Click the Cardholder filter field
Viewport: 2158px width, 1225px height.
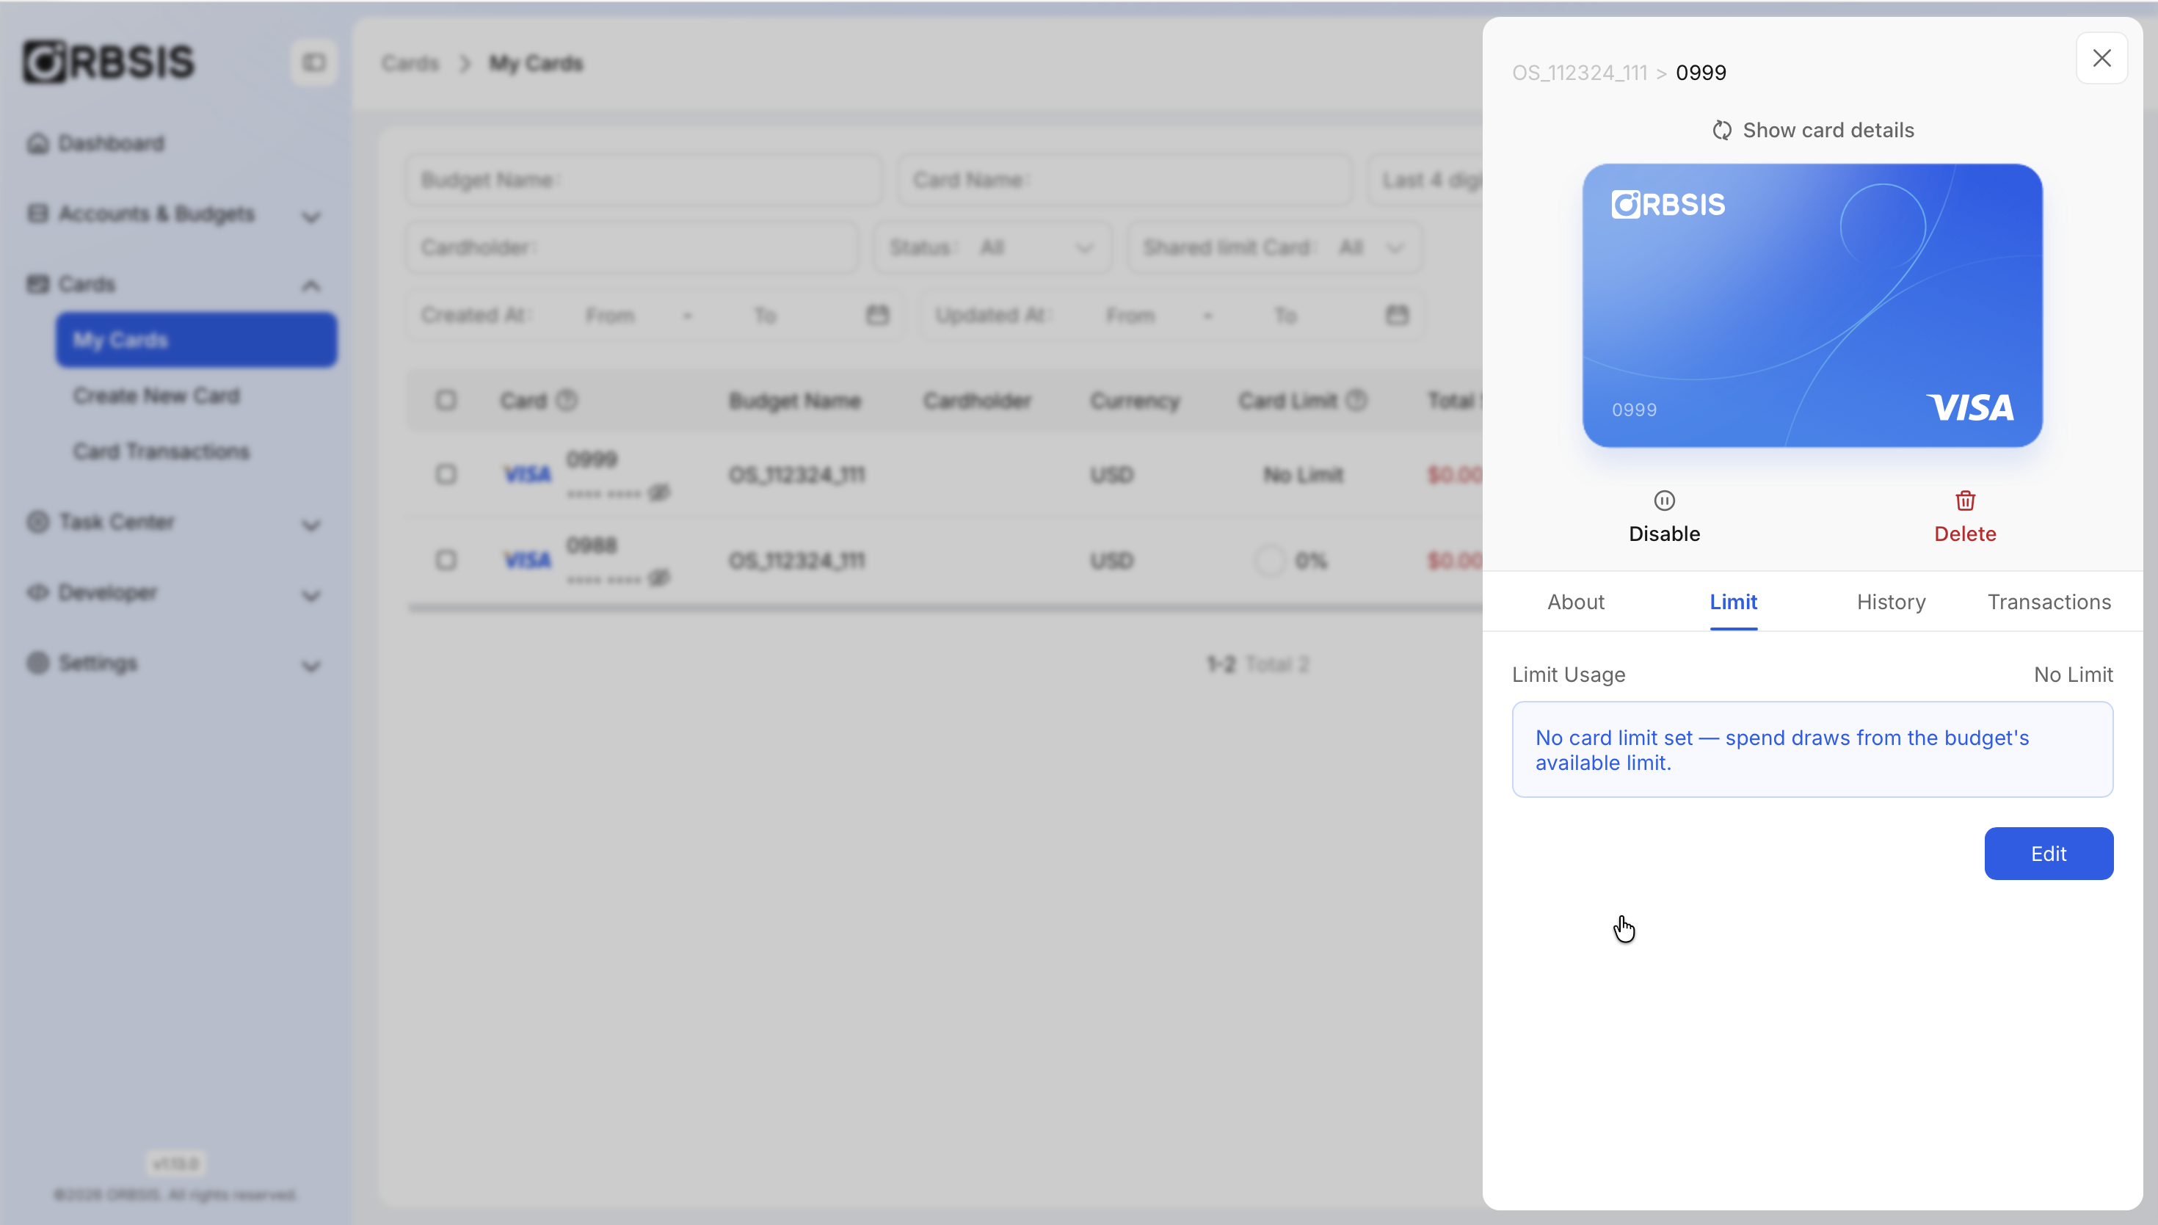[632, 247]
